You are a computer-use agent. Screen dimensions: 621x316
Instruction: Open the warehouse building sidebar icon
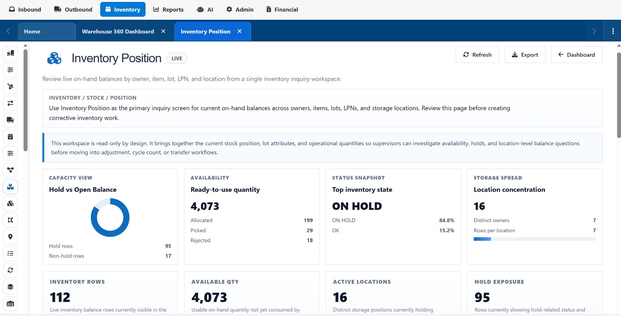(x=10, y=304)
